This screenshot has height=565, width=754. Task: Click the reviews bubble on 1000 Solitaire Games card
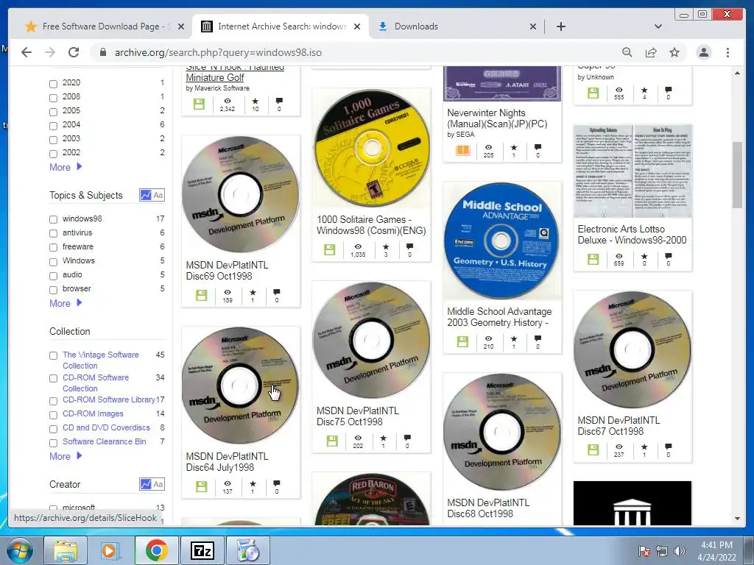[409, 246]
